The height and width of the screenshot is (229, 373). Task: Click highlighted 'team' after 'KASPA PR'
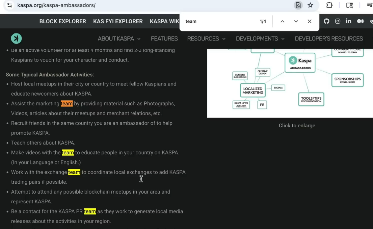pyautogui.click(x=90, y=211)
